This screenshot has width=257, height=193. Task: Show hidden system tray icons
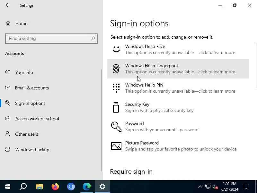tap(200, 187)
